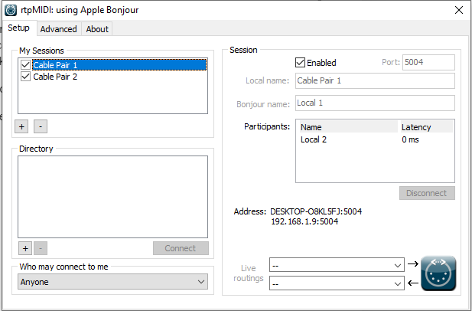Click the address 192.168.1.9:5004
Image resolution: width=472 pixels, height=311 pixels.
tap(304, 221)
